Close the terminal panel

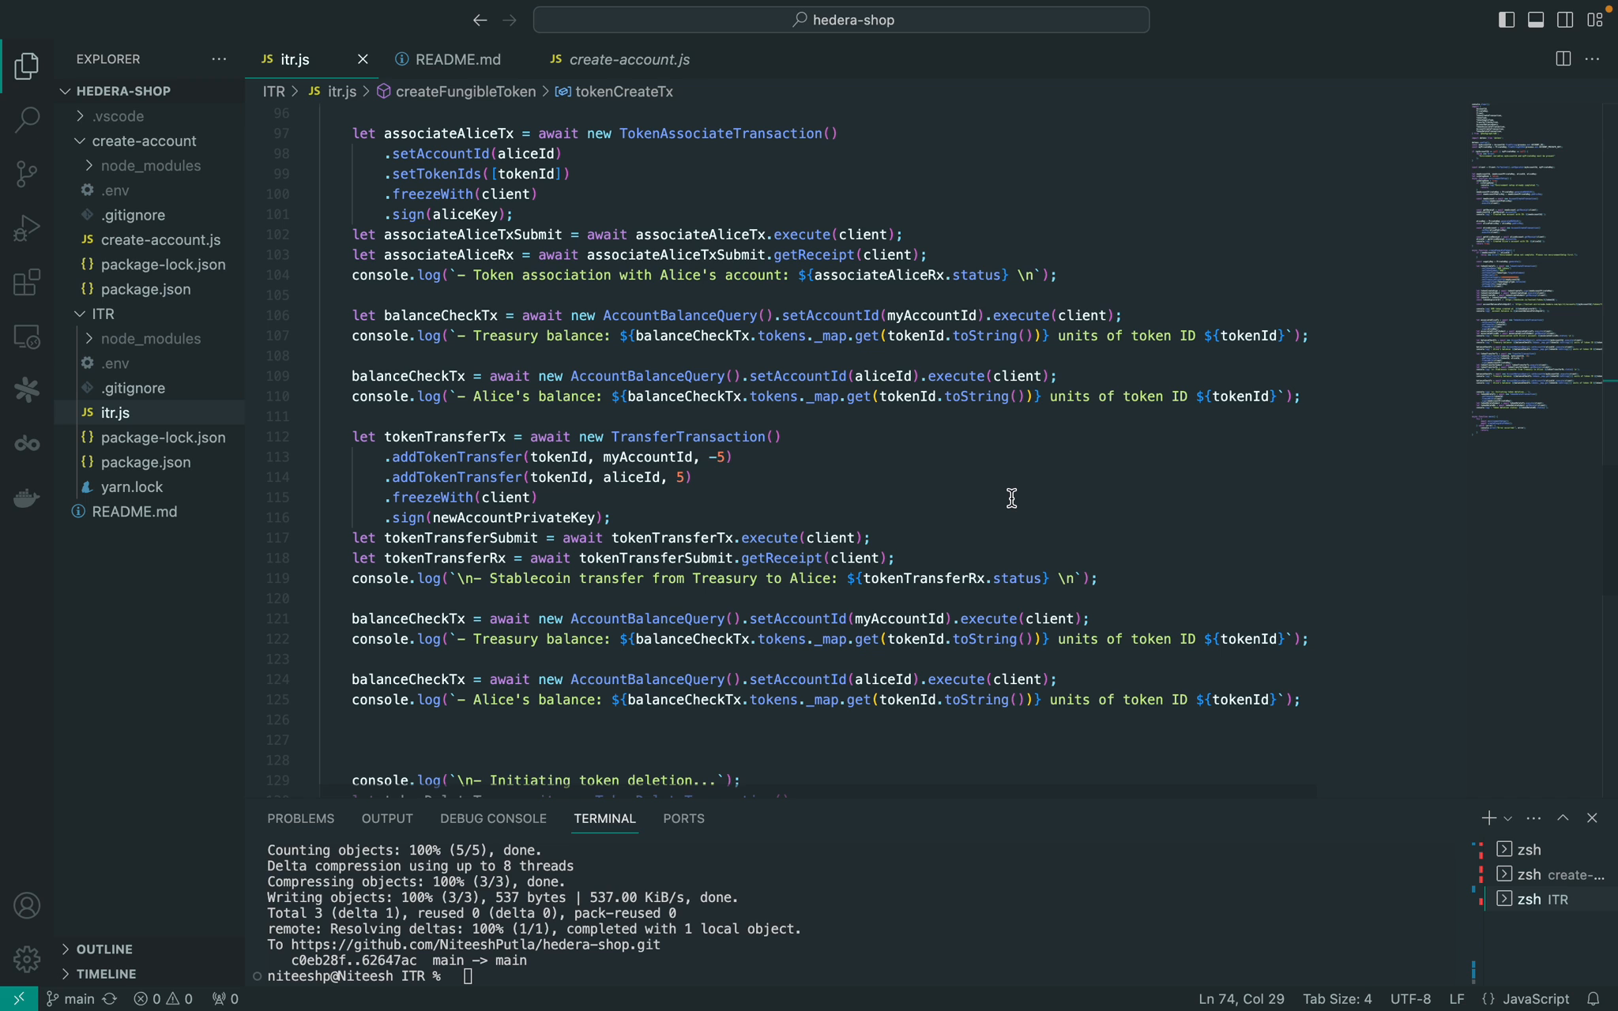[x=1592, y=818]
